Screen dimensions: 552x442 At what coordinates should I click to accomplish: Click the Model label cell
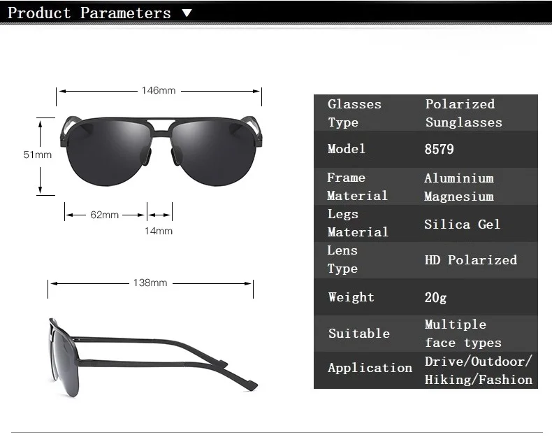click(x=347, y=149)
